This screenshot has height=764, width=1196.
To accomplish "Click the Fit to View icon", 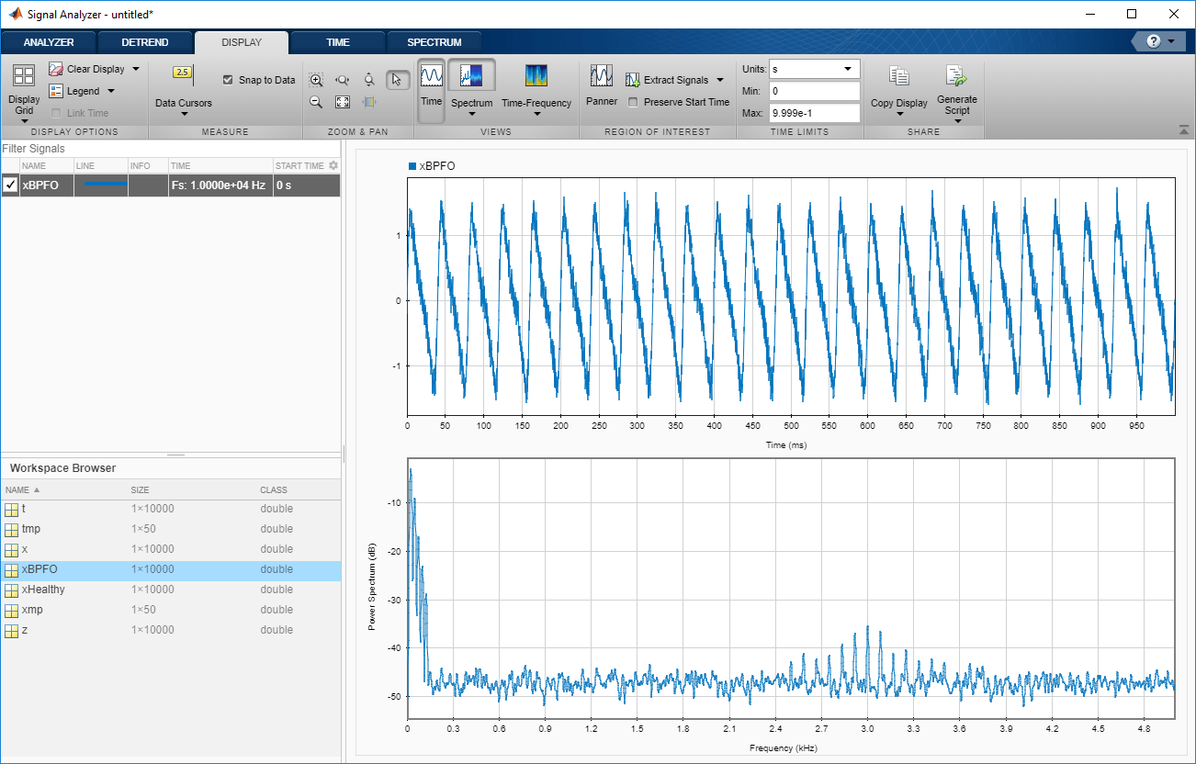I will click(343, 102).
